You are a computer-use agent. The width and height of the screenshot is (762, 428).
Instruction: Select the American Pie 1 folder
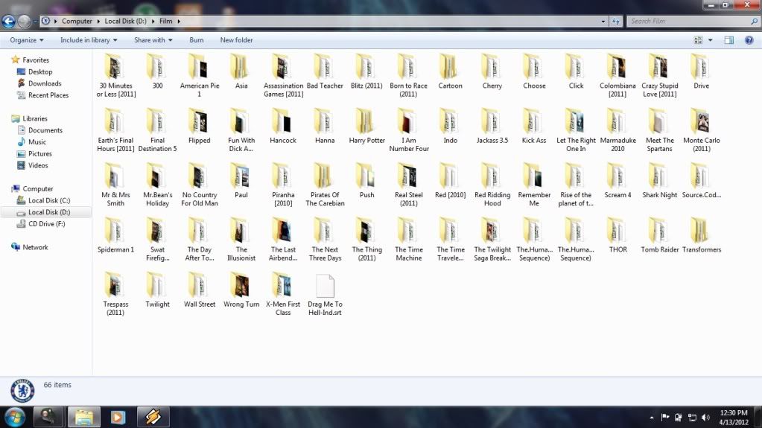pos(199,75)
